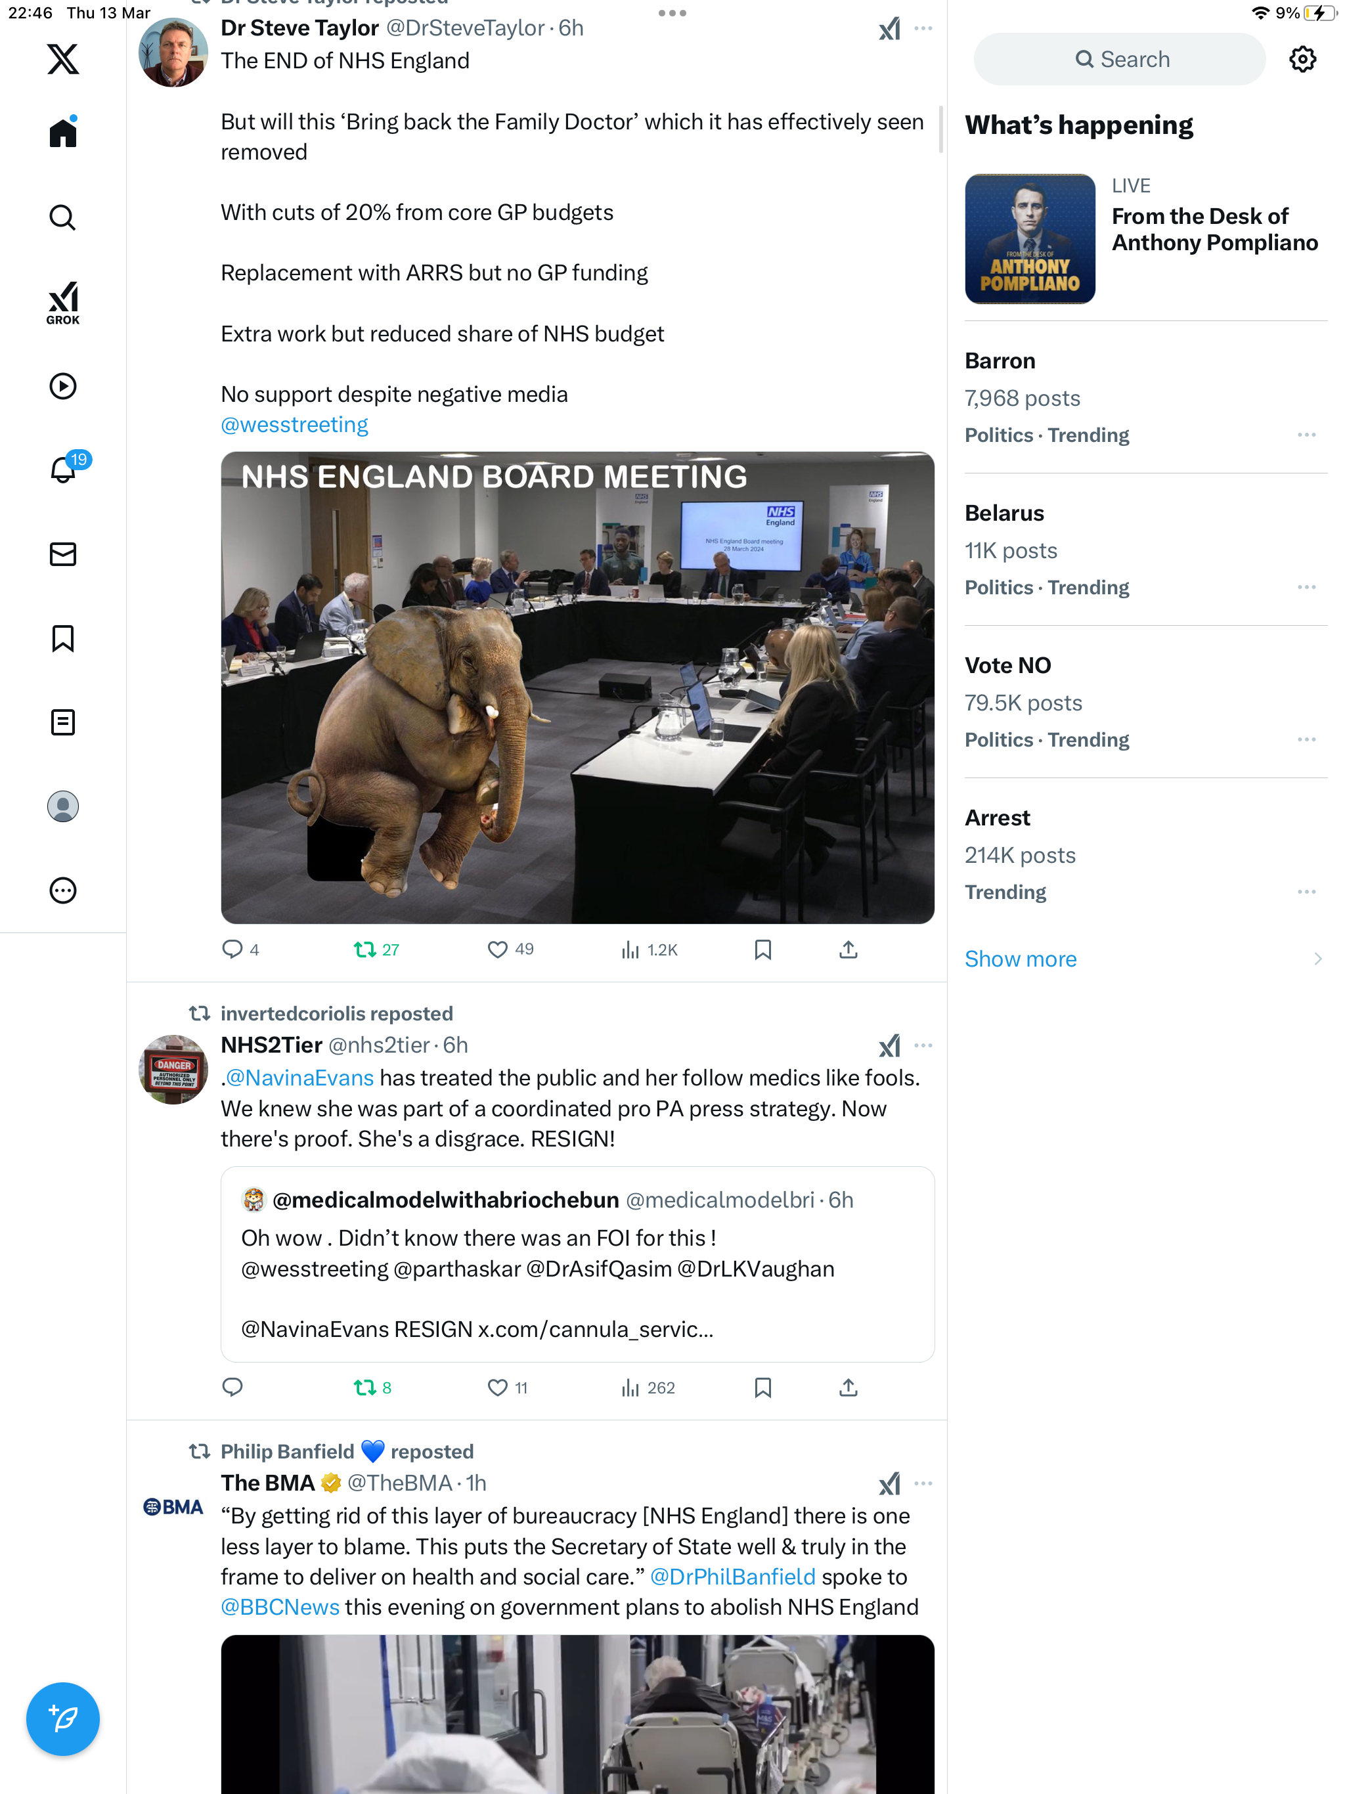Open the @wesstreeting mention link
Screen dimensions: 1345x1794
point(294,424)
